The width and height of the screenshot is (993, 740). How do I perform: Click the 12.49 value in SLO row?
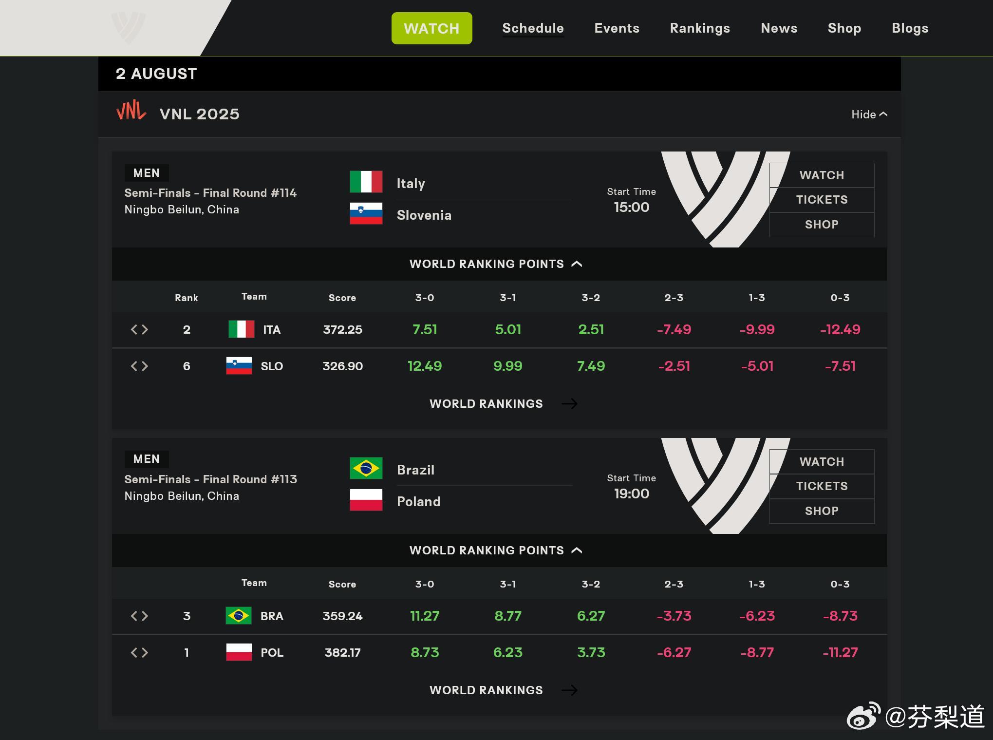pyautogui.click(x=425, y=366)
